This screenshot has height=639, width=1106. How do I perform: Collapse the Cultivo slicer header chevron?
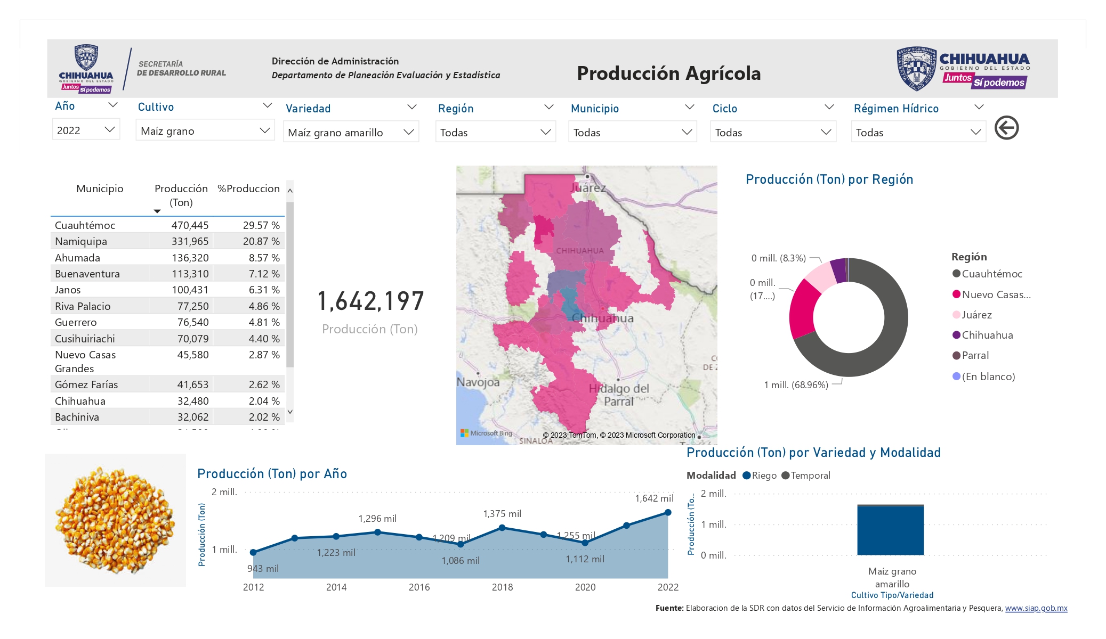tap(268, 105)
